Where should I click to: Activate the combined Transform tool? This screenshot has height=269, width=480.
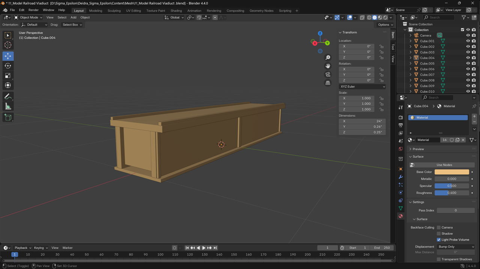point(8,85)
